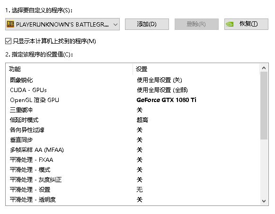Click the 删除(R) button

pos(196,24)
